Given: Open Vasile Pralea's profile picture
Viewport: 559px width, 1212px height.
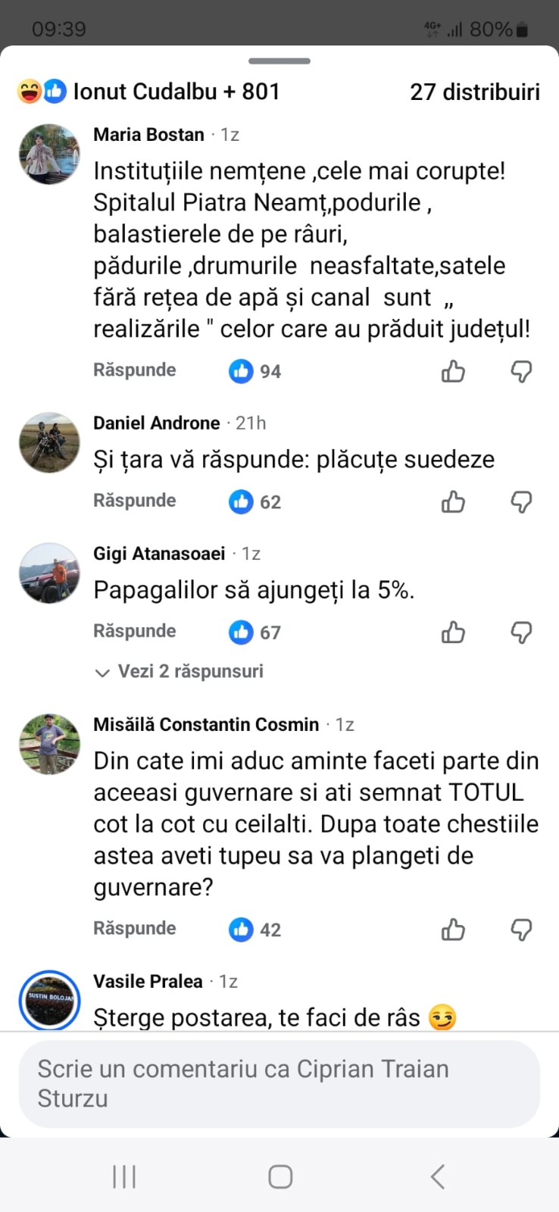Looking at the screenshot, I should [49, 1000].
